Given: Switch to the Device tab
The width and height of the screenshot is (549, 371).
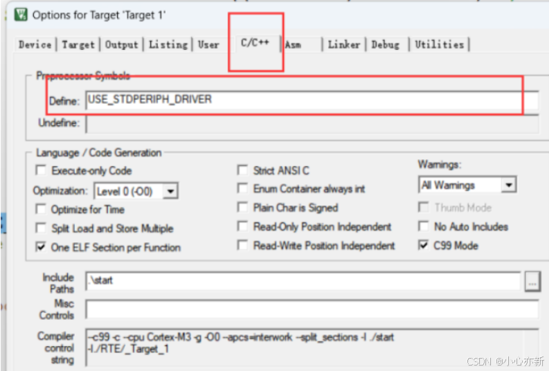Looking at the screenshot, I should pyautogui.click(x=35, y=45).
